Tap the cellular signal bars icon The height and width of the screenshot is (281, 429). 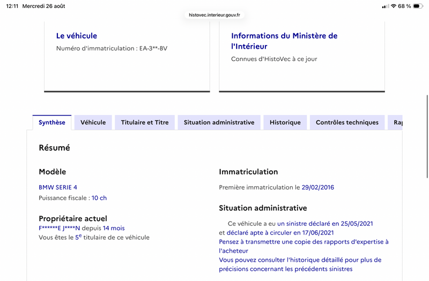point(386,6)
